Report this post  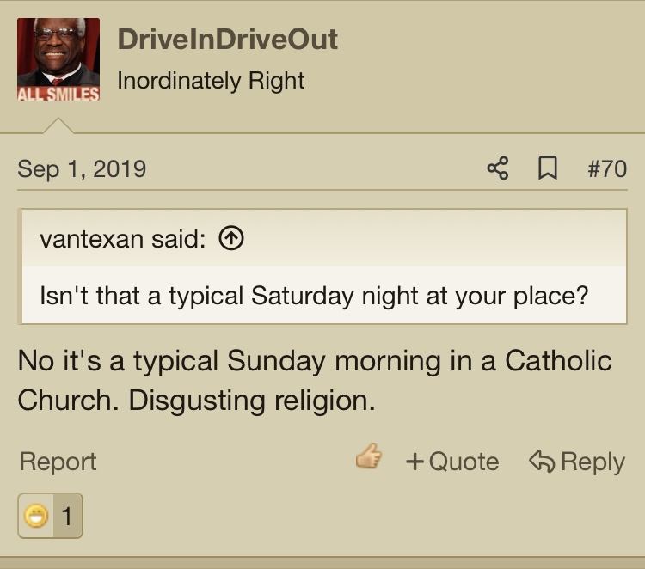tap(58, 462)
